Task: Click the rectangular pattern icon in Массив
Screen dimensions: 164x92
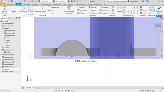Action: coord(113,7)
